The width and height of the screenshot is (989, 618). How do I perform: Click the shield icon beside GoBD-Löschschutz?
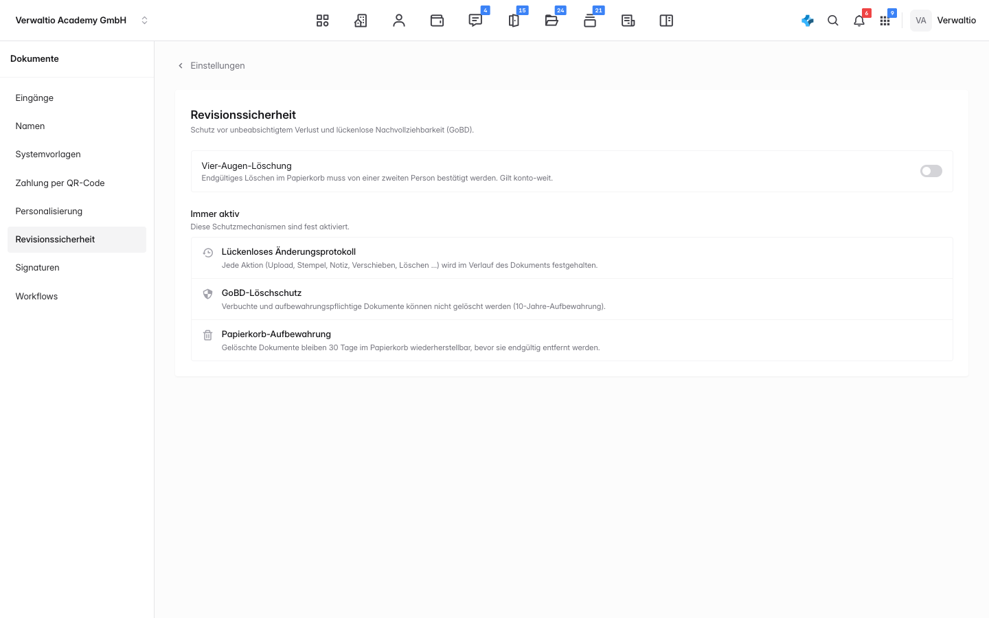pos(207,294)
